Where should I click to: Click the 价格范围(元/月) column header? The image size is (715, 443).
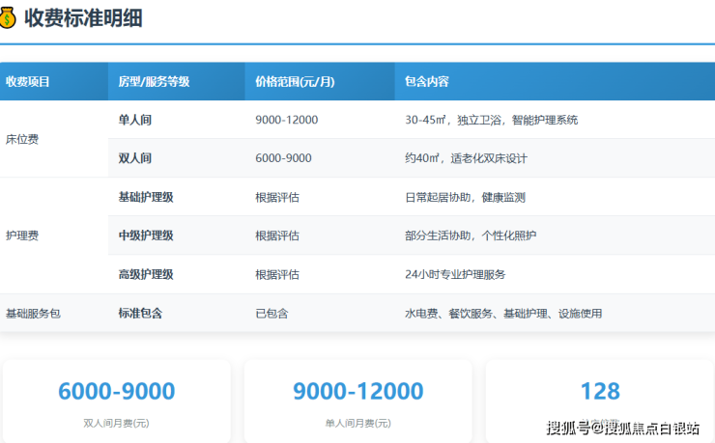coord(295,82)
